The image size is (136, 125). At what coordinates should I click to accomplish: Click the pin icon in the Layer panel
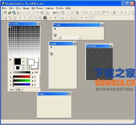click(51, 47)
